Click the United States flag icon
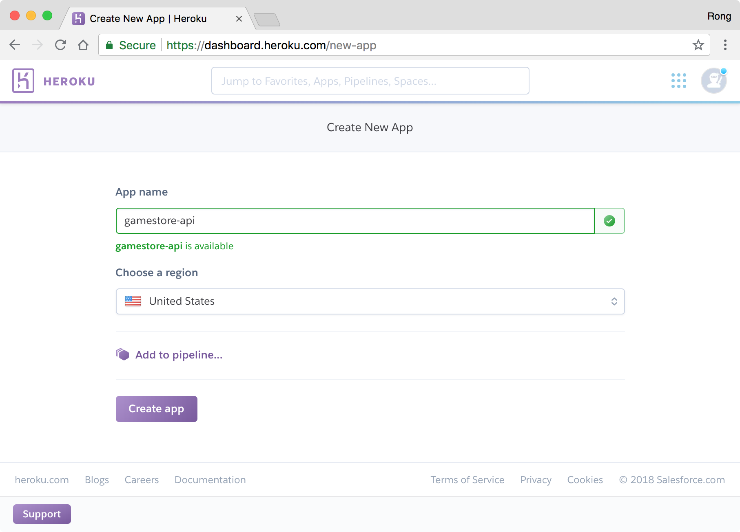 [133, 301]
